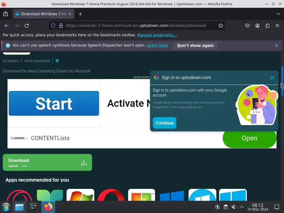The width and height of the screenshot is (284, 213).
Task: Select the Download Windows 7 tab
Action: [44, 14]
